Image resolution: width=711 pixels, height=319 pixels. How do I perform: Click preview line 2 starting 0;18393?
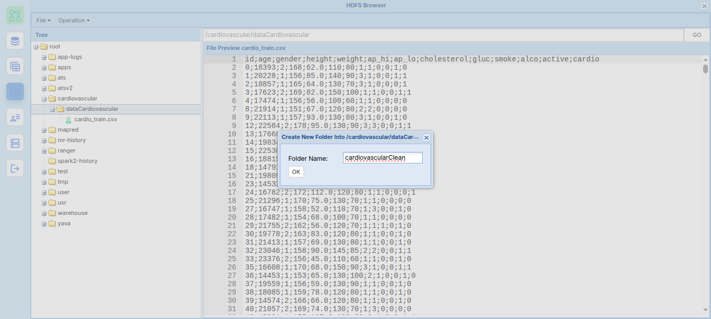tap(326, 68)
